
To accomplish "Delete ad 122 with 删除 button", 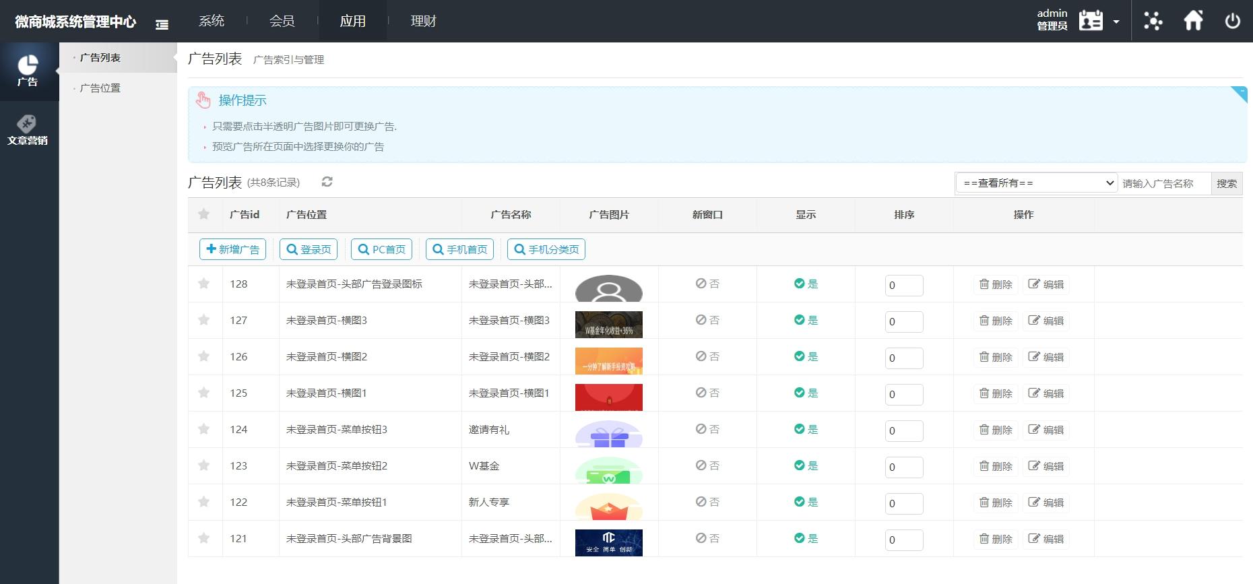I will pyautogui.click(x=996, y=502).
